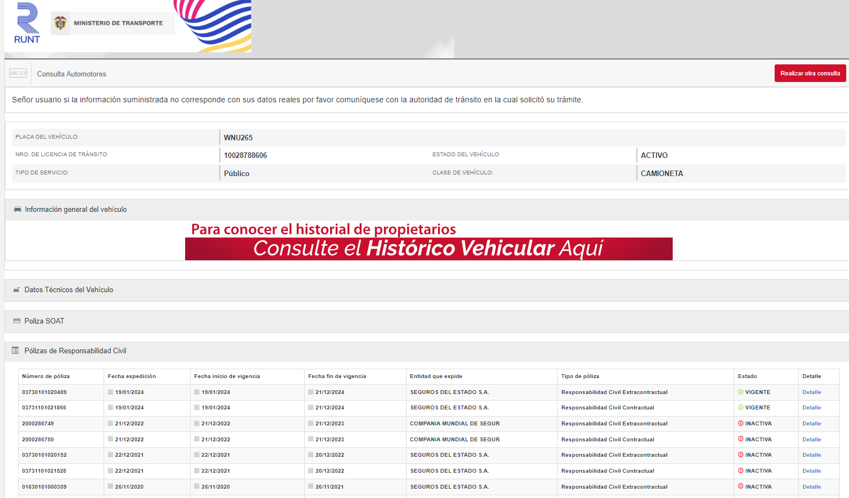The width and height of the screenshot is (849, 498).
Task: Click calendar icon beside first 19/01/2024 expedition date
Action: pyautogui.click(x=110, y=392)
